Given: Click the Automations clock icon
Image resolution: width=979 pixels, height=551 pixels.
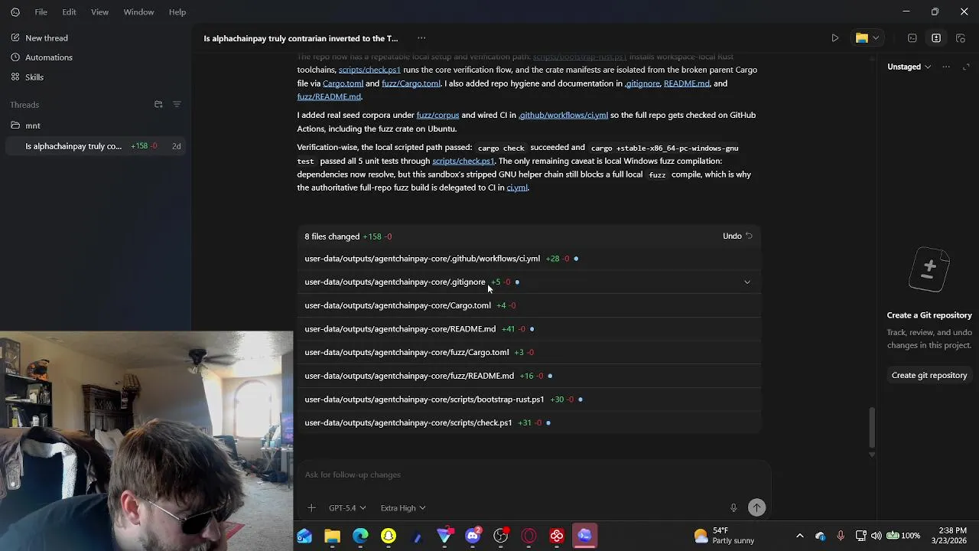Looking at the screenshot, I should pos(15,57).
